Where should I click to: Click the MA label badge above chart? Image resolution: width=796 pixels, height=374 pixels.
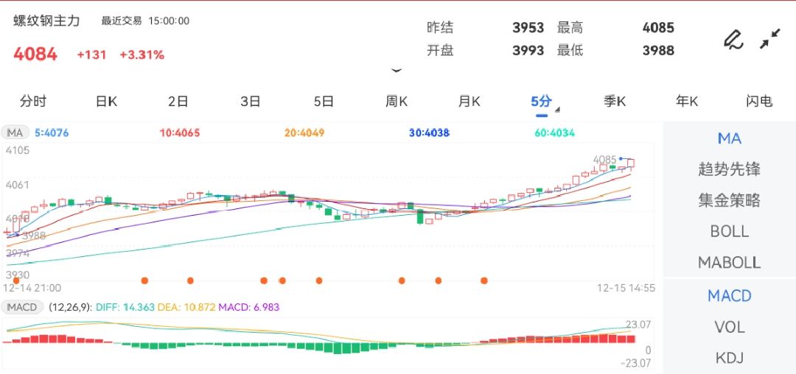coord(15,133)
